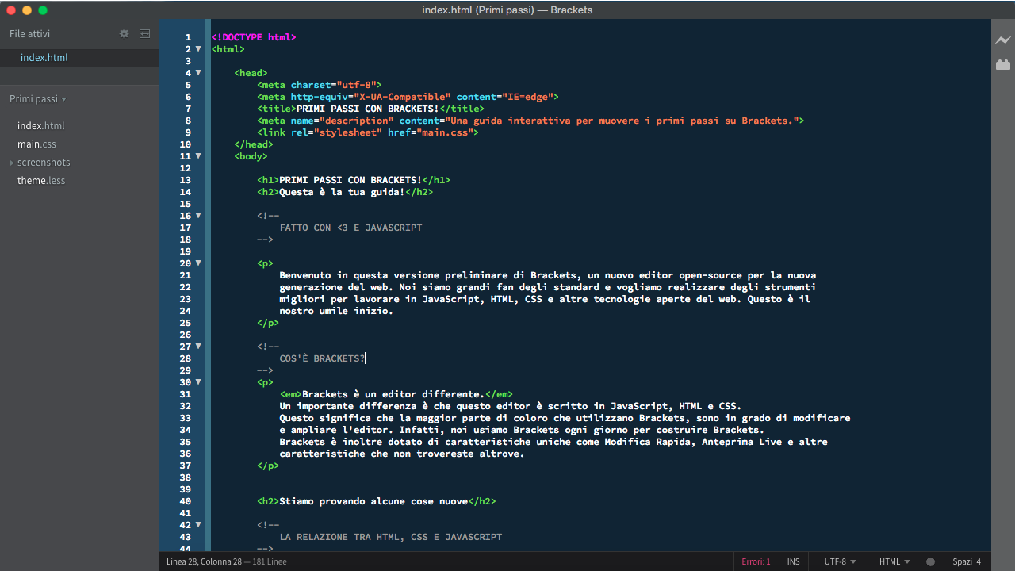Open the Extension Manager brick icon
This screenshot has width=1015, height=571.
coord(1003,64)
